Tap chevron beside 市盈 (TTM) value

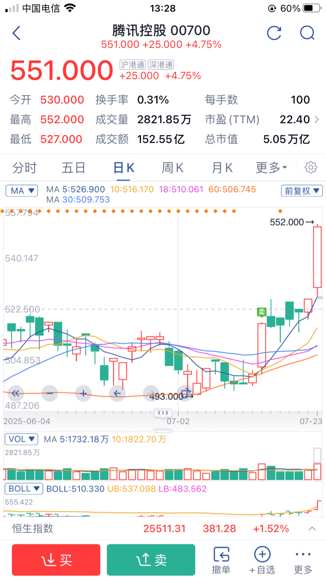click(x=317, y=120)
